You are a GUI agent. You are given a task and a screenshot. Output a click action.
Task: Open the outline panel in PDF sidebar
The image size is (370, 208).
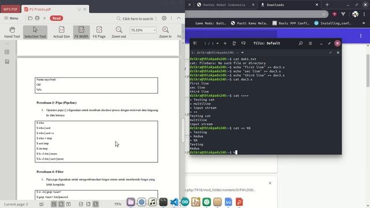[7, 52]
